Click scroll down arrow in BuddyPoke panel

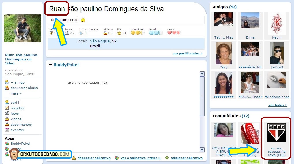coord(202,149)
